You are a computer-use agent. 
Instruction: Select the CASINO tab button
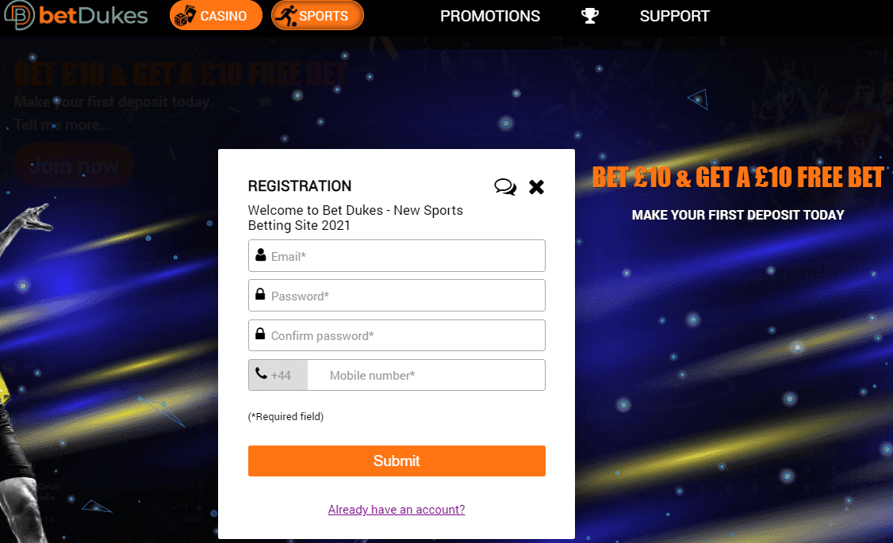point(216,15)
